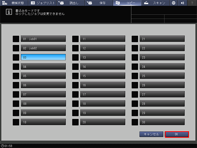Pick job slot 28

click(162, 104)
